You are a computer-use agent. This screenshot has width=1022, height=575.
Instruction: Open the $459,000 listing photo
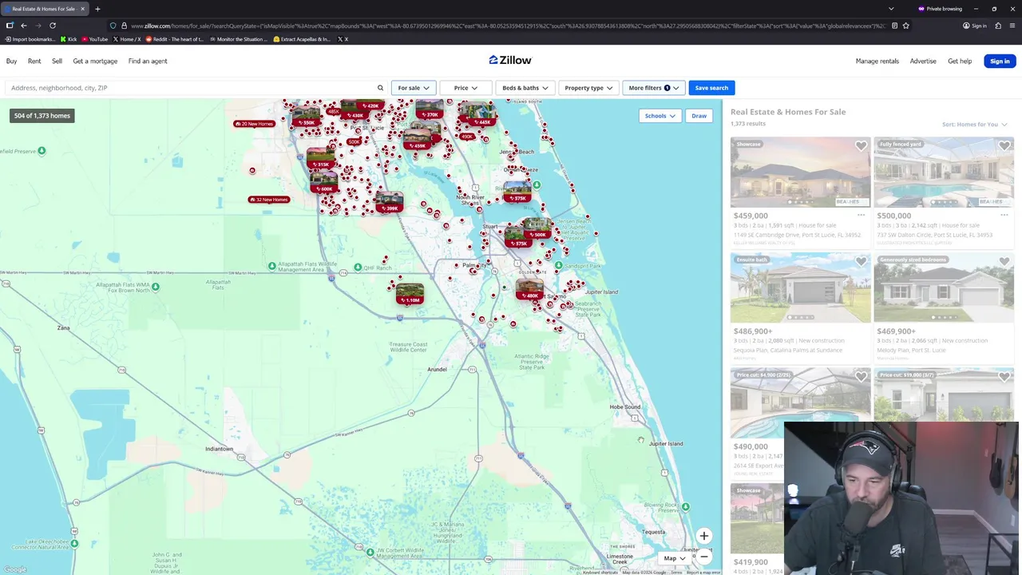tap(800, 172)
